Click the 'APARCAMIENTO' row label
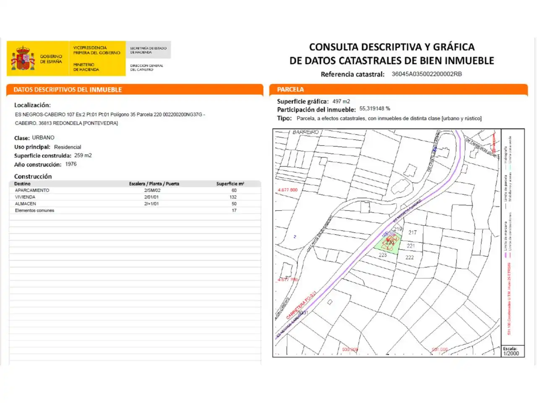Screen dimensions: 537x403 pos(32,191)
